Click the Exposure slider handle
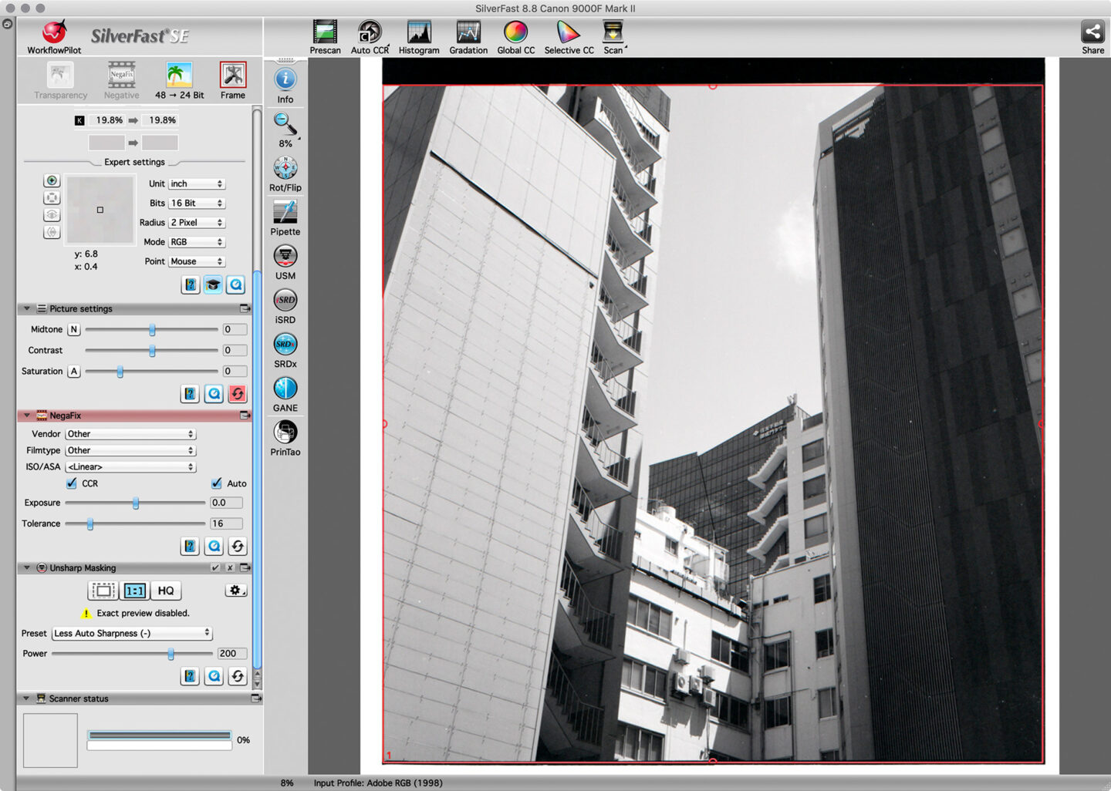Image resolution: width=1111 pixels, height=791 pixels. 136,503
